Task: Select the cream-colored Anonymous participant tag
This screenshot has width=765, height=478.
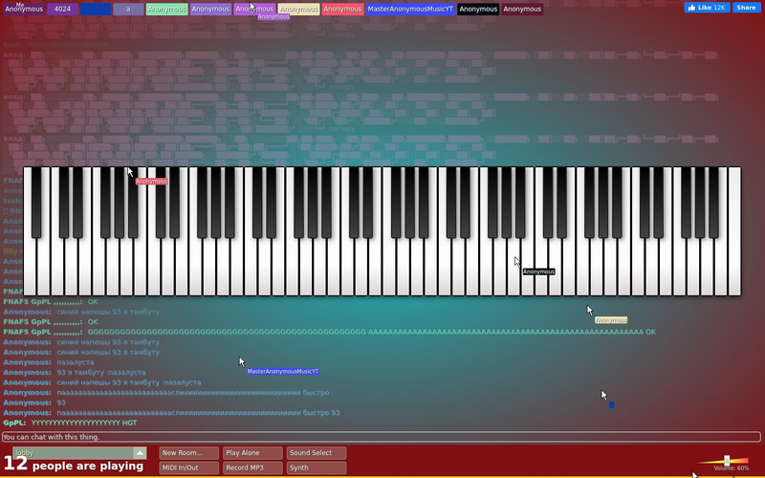Action: pos(298,9)
